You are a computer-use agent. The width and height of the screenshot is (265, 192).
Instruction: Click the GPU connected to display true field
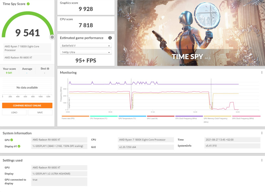pos(59,181)
